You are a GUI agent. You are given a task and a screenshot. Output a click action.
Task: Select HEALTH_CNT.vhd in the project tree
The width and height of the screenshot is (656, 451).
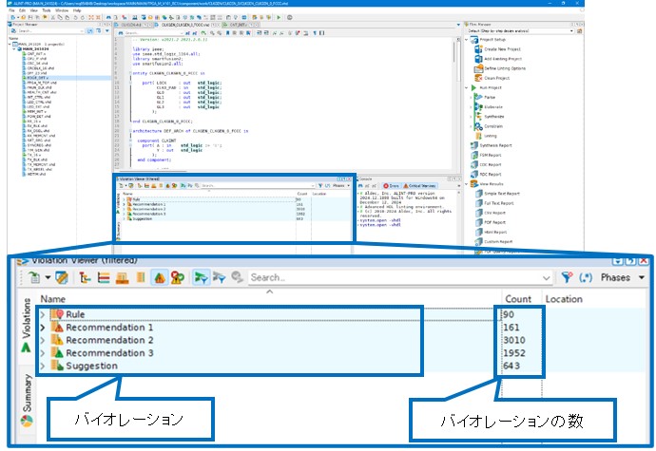[x=42, y=92]
